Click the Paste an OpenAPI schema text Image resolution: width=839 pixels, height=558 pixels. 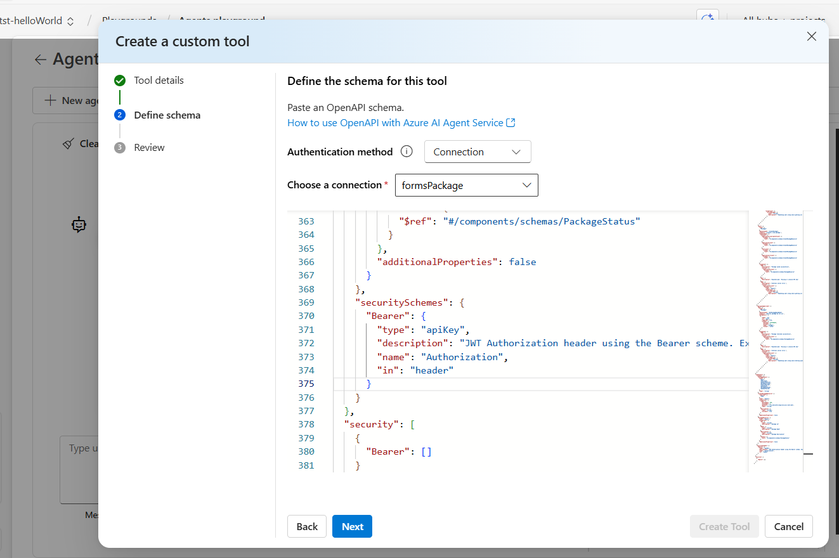click(x=346, y=108)
